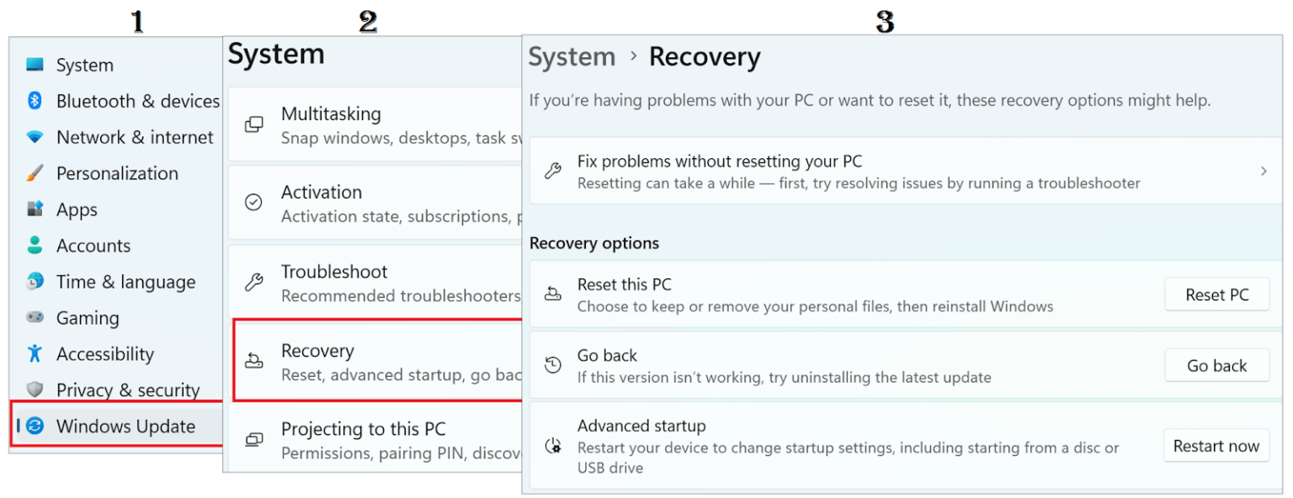Click the Personalization paintbrush icon
The width and height of the screenshot is (1293, 498).
[x=35, y=173]
